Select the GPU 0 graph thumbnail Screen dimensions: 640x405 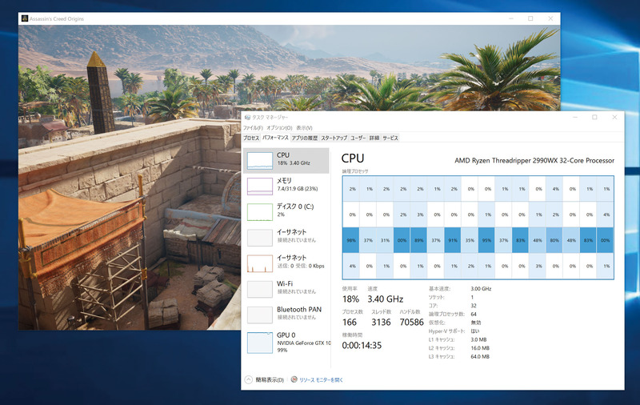[x=260, y=343]
